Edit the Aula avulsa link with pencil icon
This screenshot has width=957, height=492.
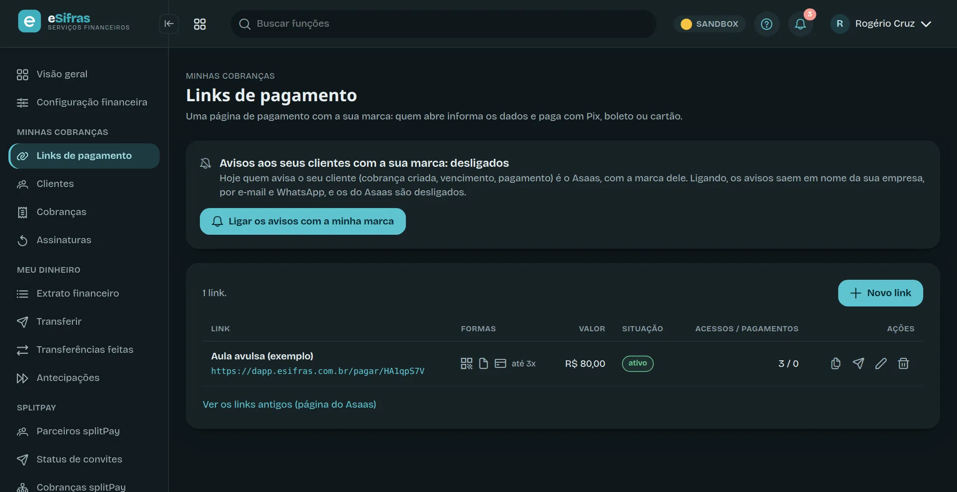point(881,364)
